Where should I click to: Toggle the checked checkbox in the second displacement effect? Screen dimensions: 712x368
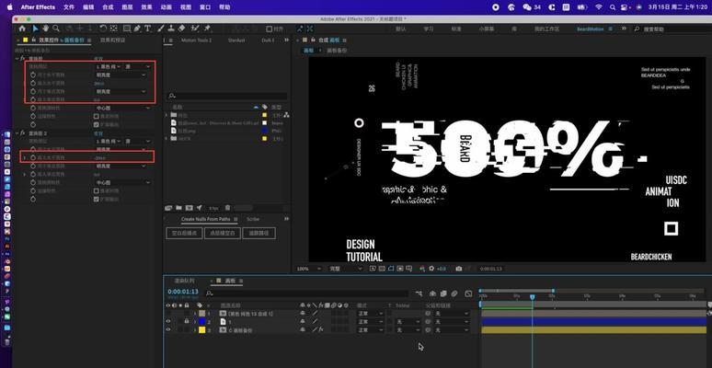coord(96,199)
